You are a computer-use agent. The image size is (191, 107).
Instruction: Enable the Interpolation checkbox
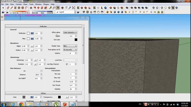(76, 71)
